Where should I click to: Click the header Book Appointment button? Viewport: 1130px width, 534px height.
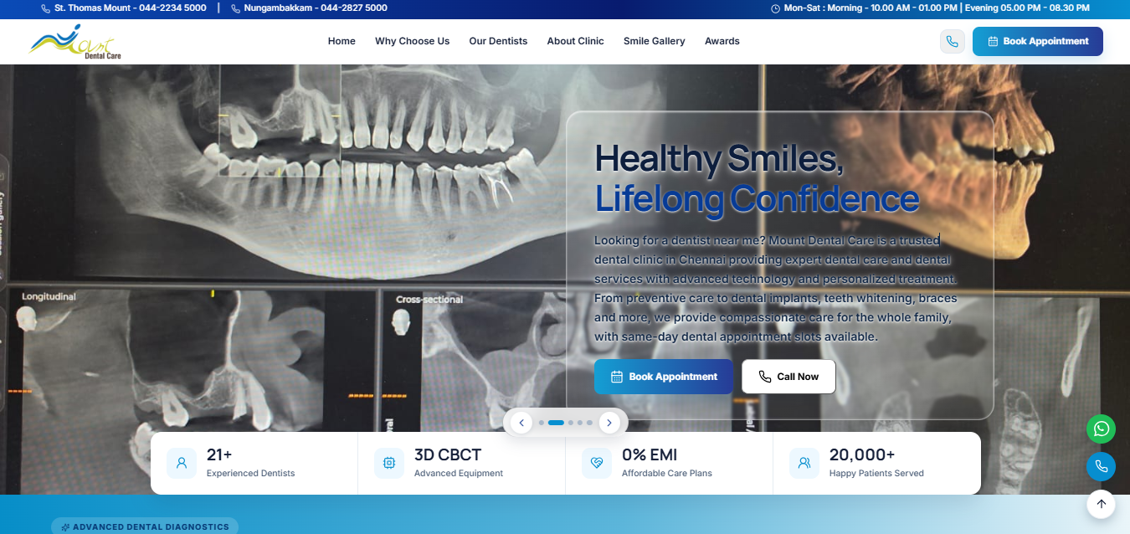click(x=1038, y=41)
